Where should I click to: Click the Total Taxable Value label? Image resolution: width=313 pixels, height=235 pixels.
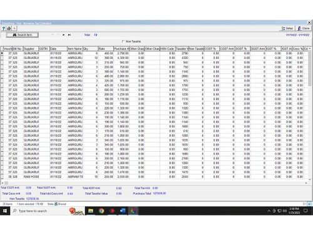click(96, 194)
